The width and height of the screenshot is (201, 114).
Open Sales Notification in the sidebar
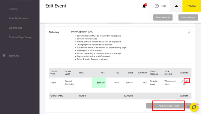19,18
